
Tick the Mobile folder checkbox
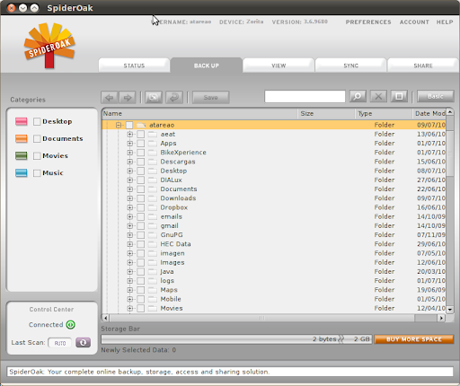(141, 299)
